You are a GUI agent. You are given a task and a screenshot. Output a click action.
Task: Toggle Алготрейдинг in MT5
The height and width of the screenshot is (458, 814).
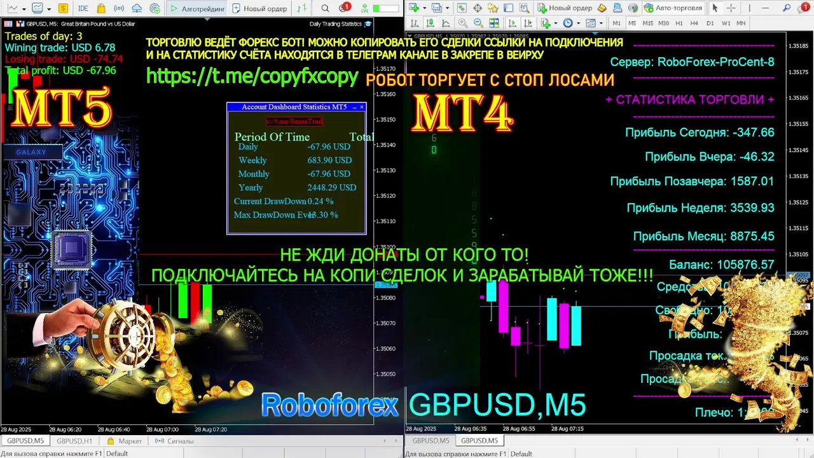197,8
